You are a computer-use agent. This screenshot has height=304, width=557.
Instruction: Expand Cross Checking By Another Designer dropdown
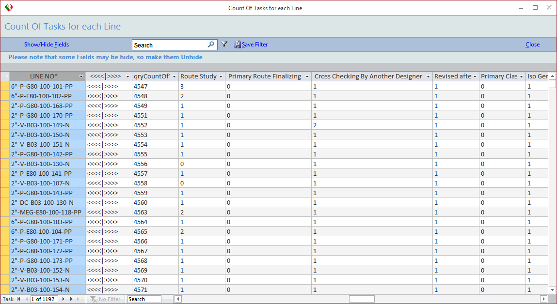(x=428, y=76)
